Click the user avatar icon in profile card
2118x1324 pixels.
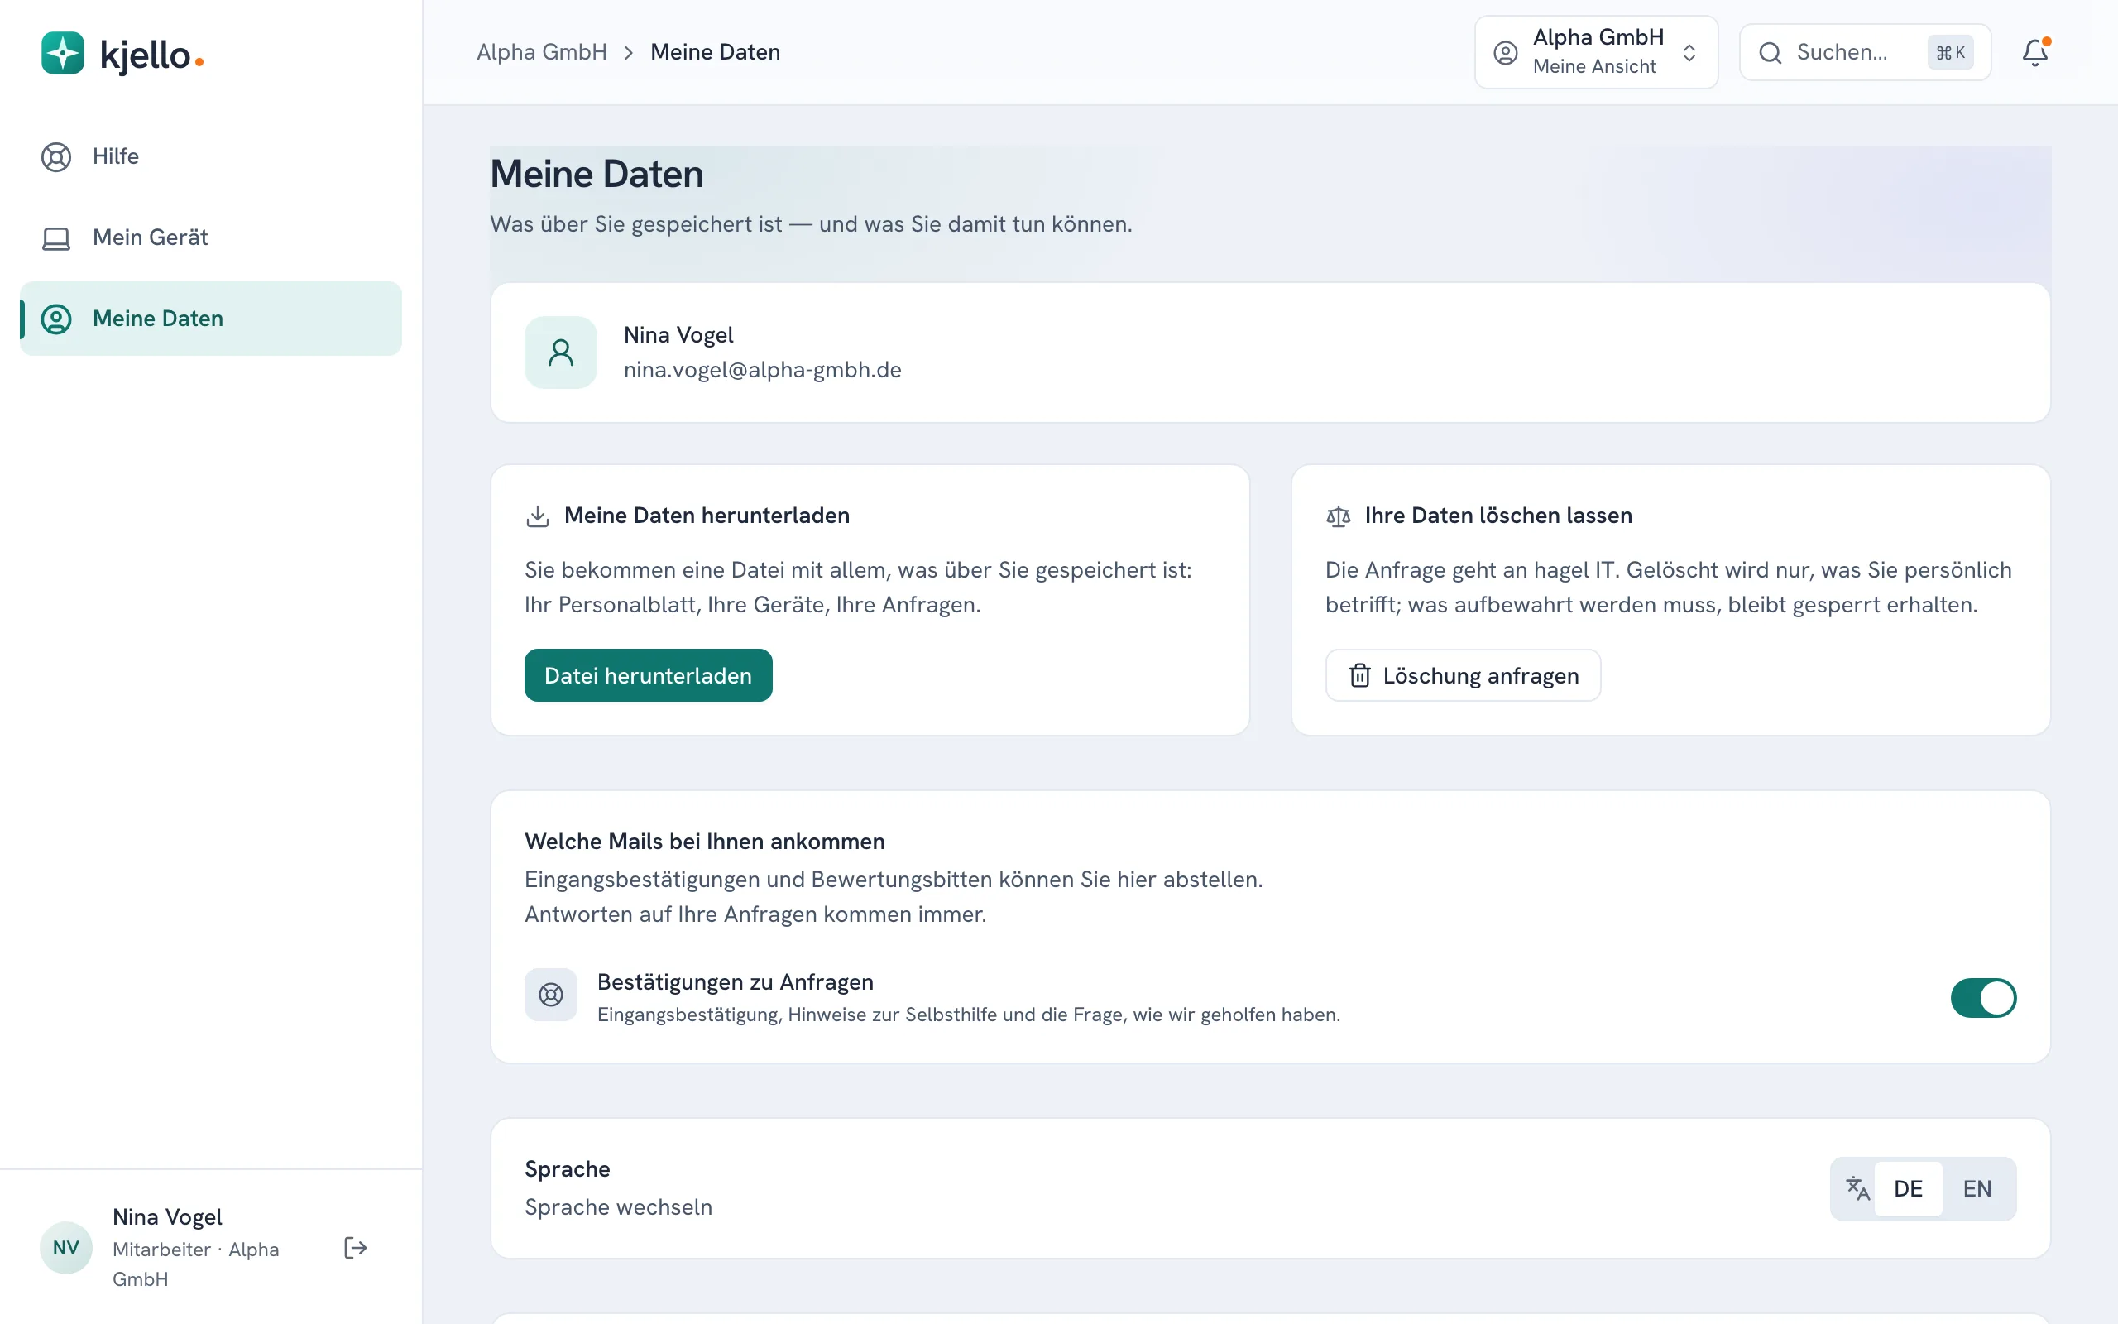561,352
